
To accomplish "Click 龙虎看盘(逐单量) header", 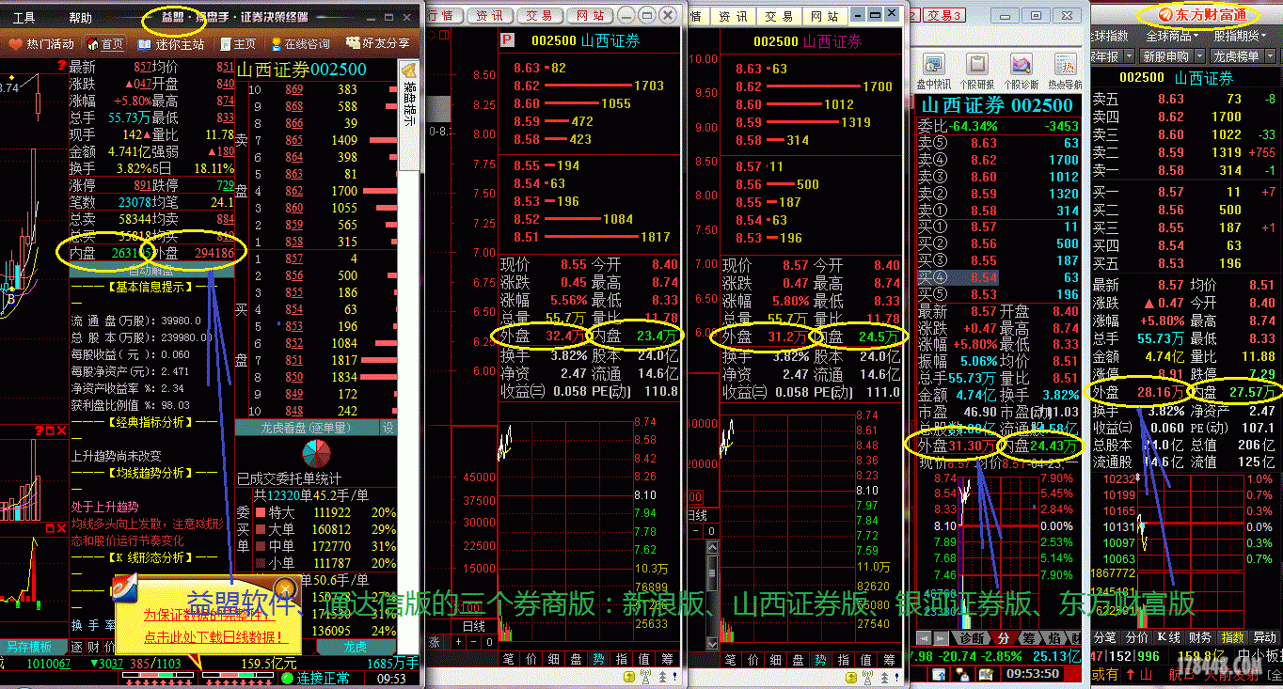I will [308, 428].
